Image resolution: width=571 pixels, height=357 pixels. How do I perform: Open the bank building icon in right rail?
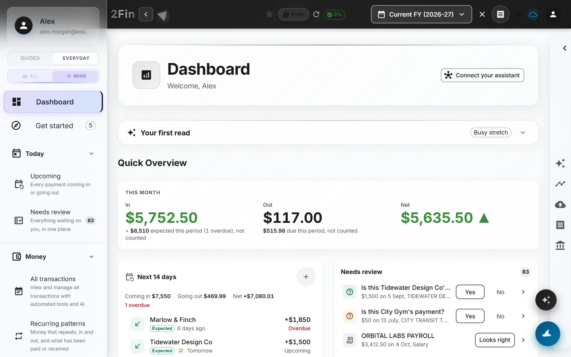coord(560,245)
